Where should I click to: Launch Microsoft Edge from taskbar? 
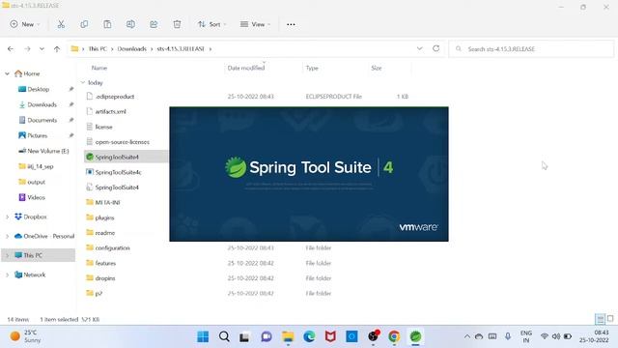tap(309, 336)
